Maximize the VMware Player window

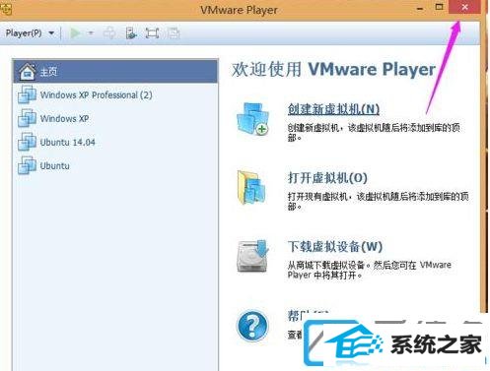click(439, 7)
